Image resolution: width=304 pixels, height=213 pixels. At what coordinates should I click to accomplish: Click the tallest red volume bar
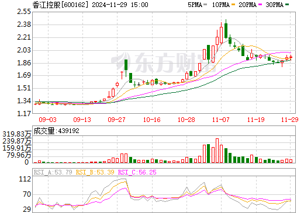coord(217,151)
